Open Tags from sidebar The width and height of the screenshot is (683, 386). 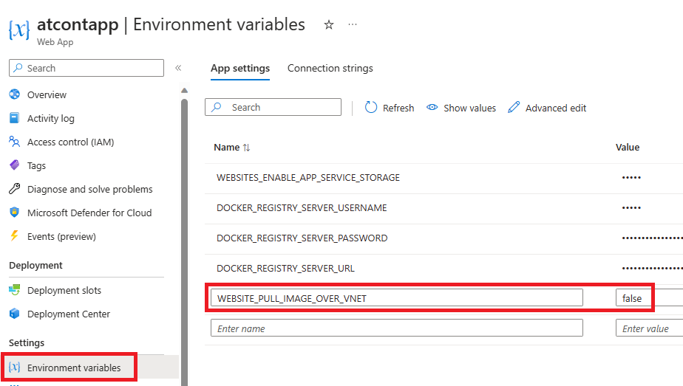click(x=37, y=165)
